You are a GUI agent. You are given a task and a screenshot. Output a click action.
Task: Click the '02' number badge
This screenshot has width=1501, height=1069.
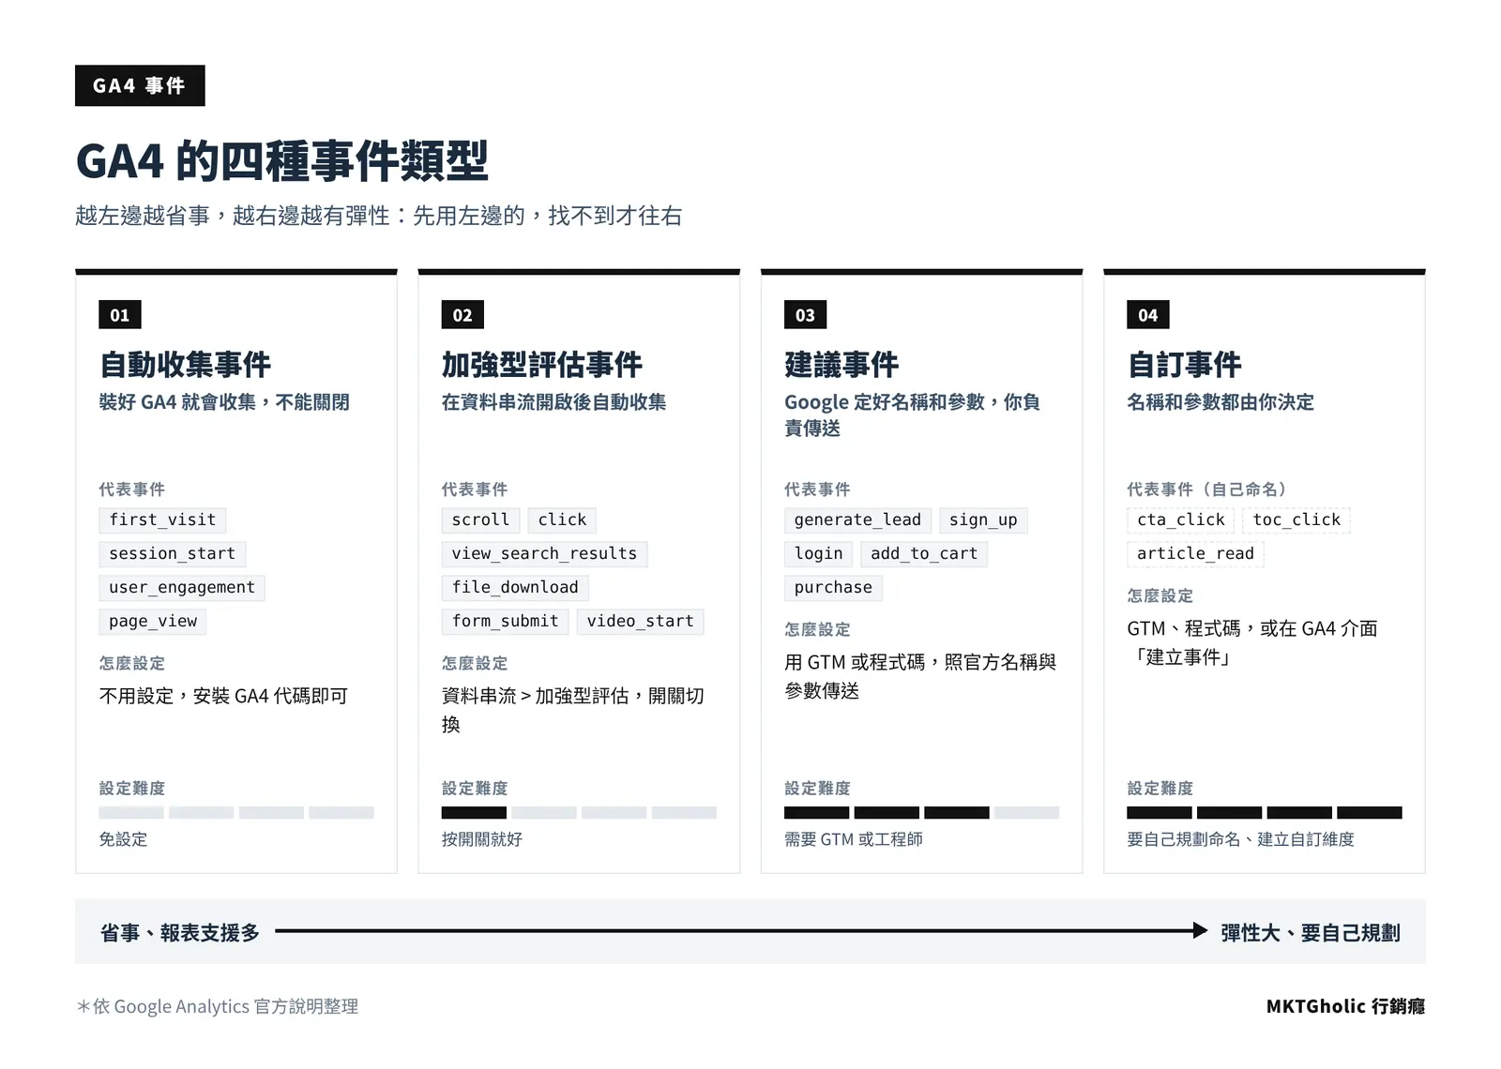[x=462, y=315]
